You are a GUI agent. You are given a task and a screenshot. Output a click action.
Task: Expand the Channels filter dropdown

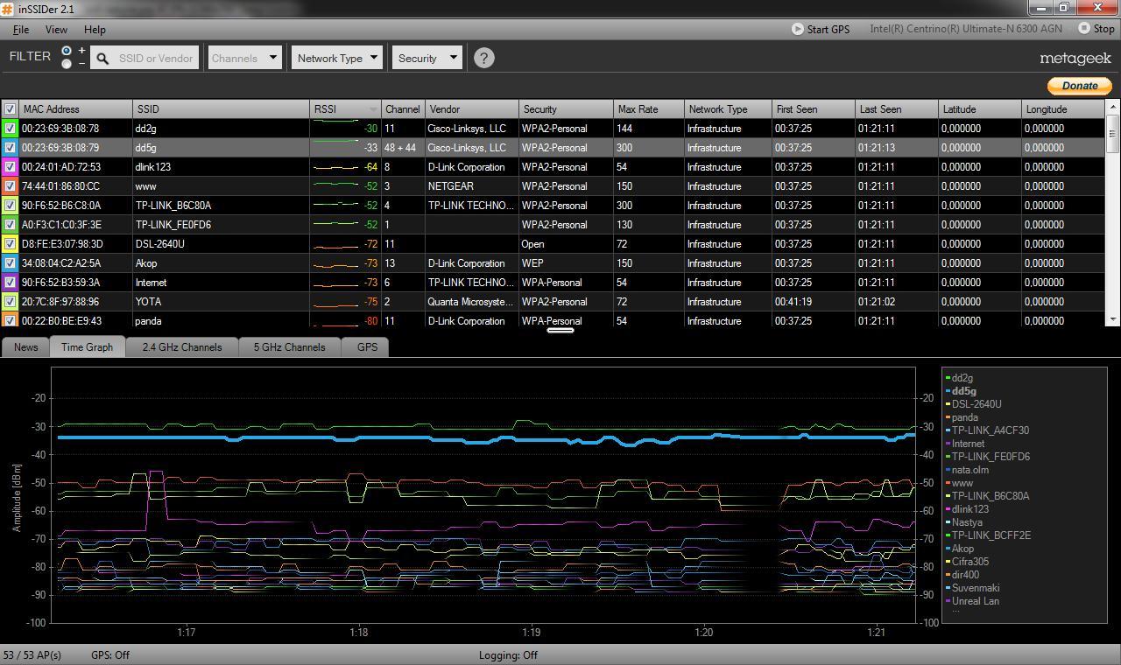(x=245, y=59)
